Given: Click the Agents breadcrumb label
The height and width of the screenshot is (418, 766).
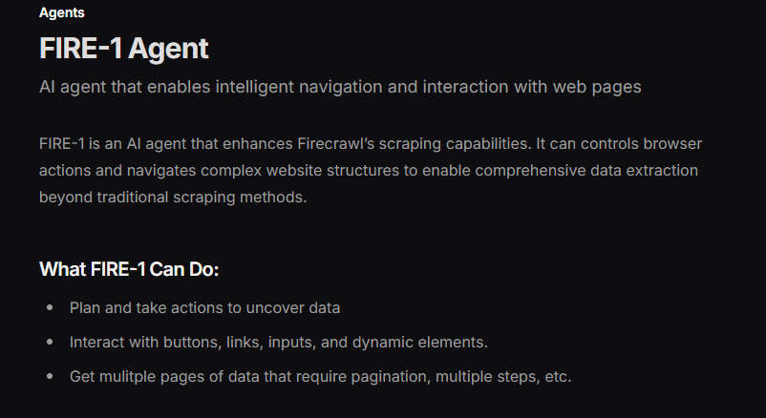Looking at the screenshot, I should 61,12.
